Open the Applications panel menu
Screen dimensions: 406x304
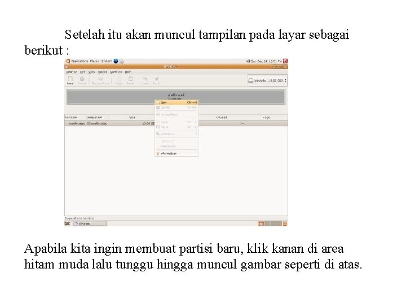pyautogui.click(x=80, y=61)
